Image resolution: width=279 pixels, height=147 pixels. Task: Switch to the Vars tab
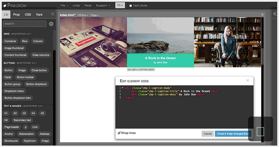click(39, 14)
